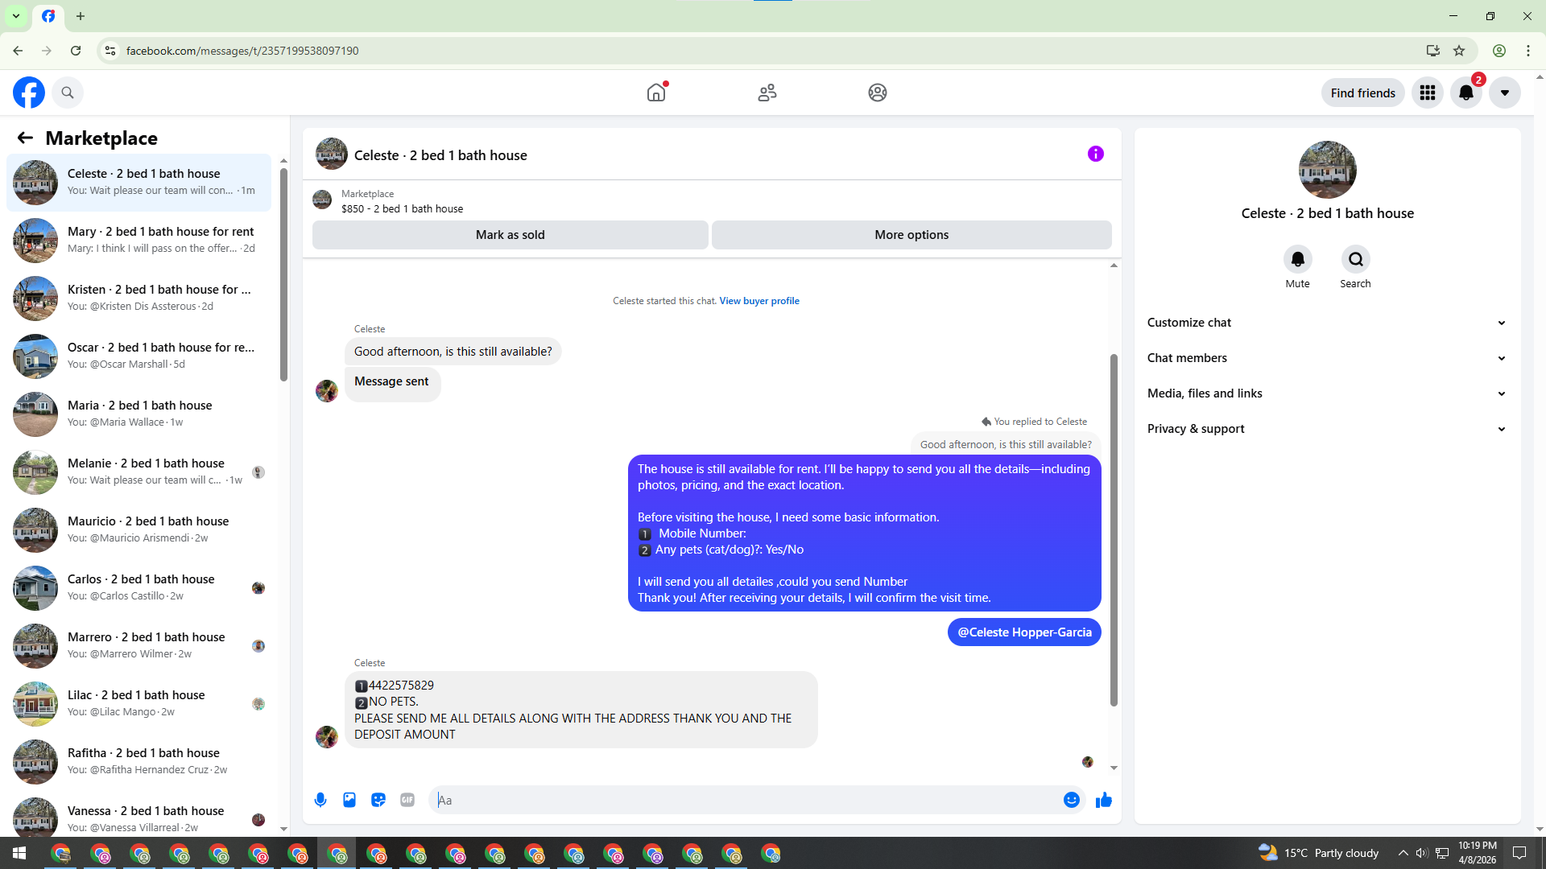This screenshot has height=869, width=1546.
Task: Mute this conversation
Action: tap(1297, 259)
